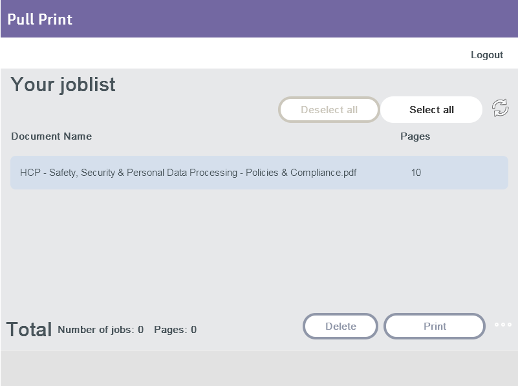Click the Pages column header
Viewport: 518px width, 386px height.
[x=415, y=136]
